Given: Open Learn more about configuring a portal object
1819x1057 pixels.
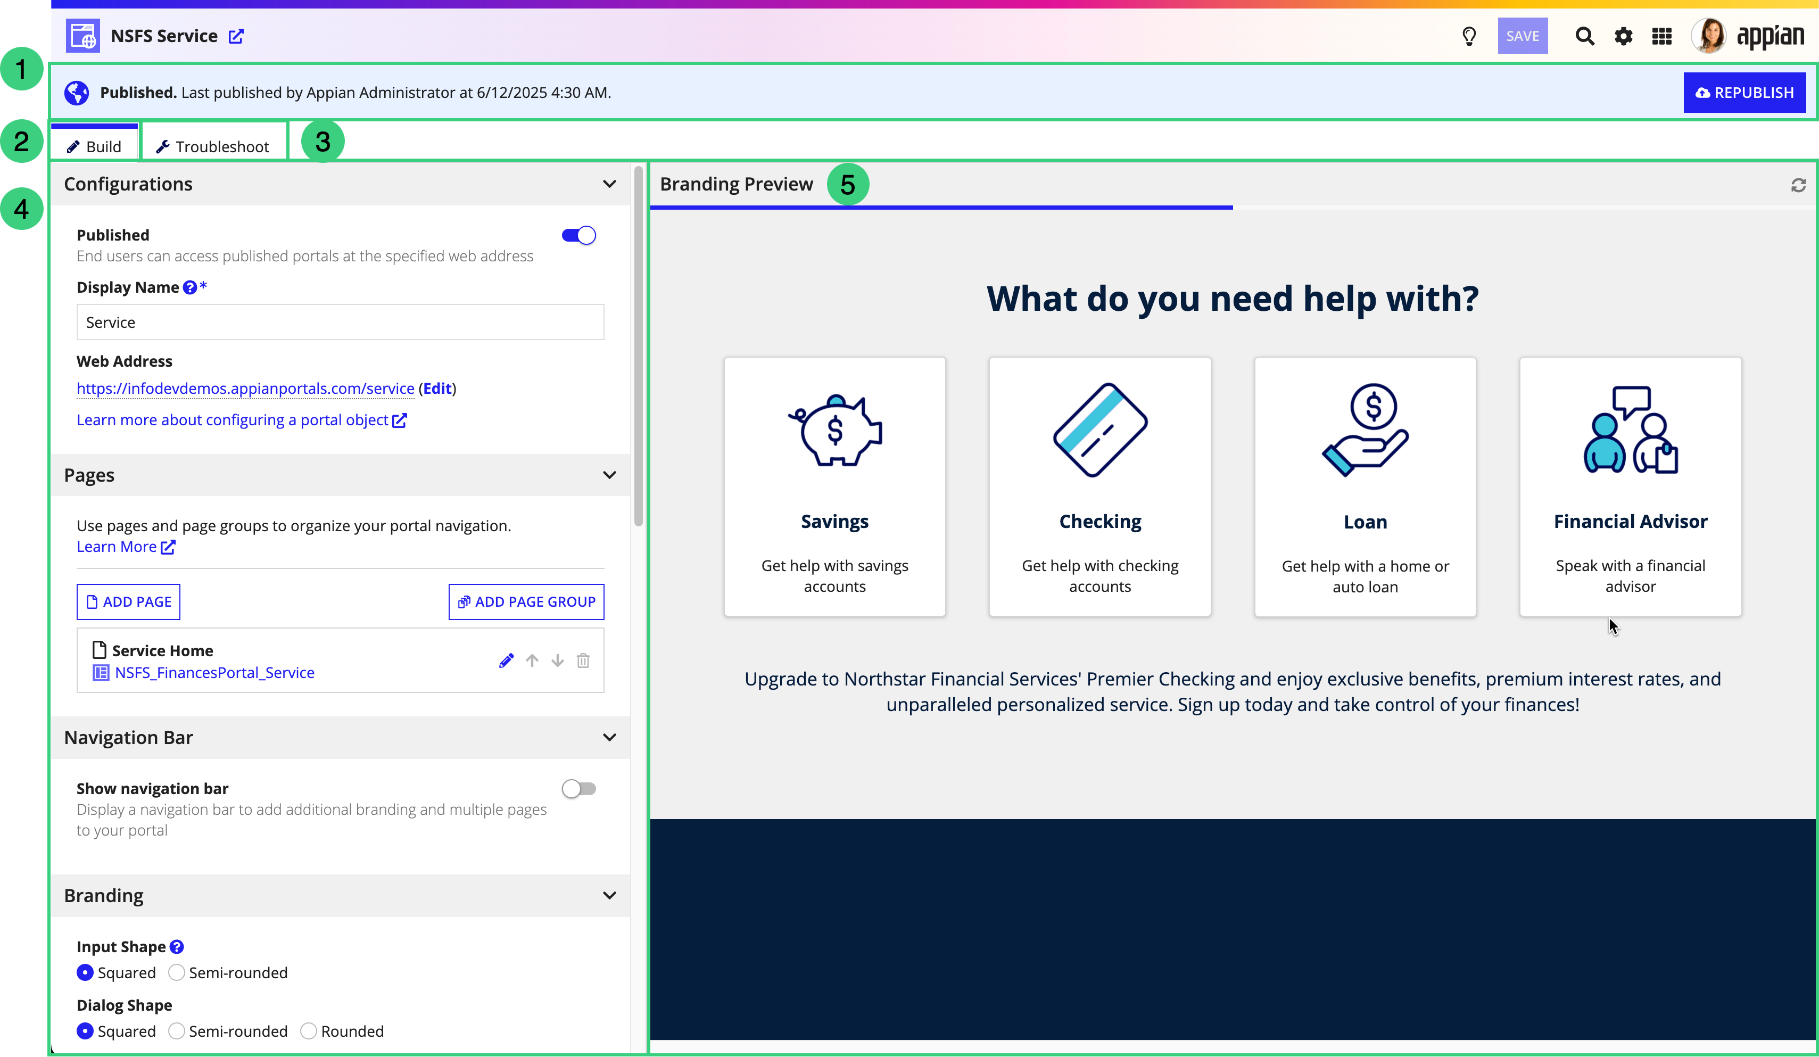Looking at the screenshot, I should click(242, 420).
